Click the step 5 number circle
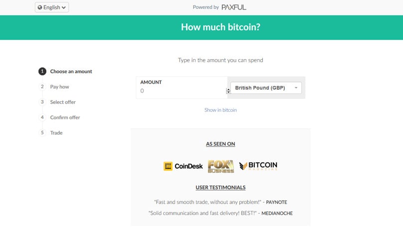This screenshot has height=242, width=403. coord(42,133)
